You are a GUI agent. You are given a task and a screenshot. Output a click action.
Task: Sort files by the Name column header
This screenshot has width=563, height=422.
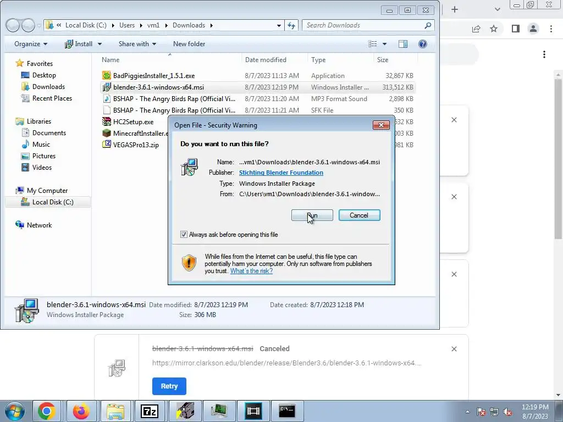[111, 60]
